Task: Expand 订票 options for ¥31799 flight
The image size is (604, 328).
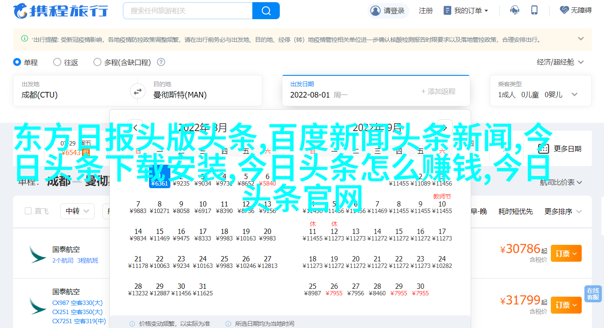Action: click(x=566, y=305)
